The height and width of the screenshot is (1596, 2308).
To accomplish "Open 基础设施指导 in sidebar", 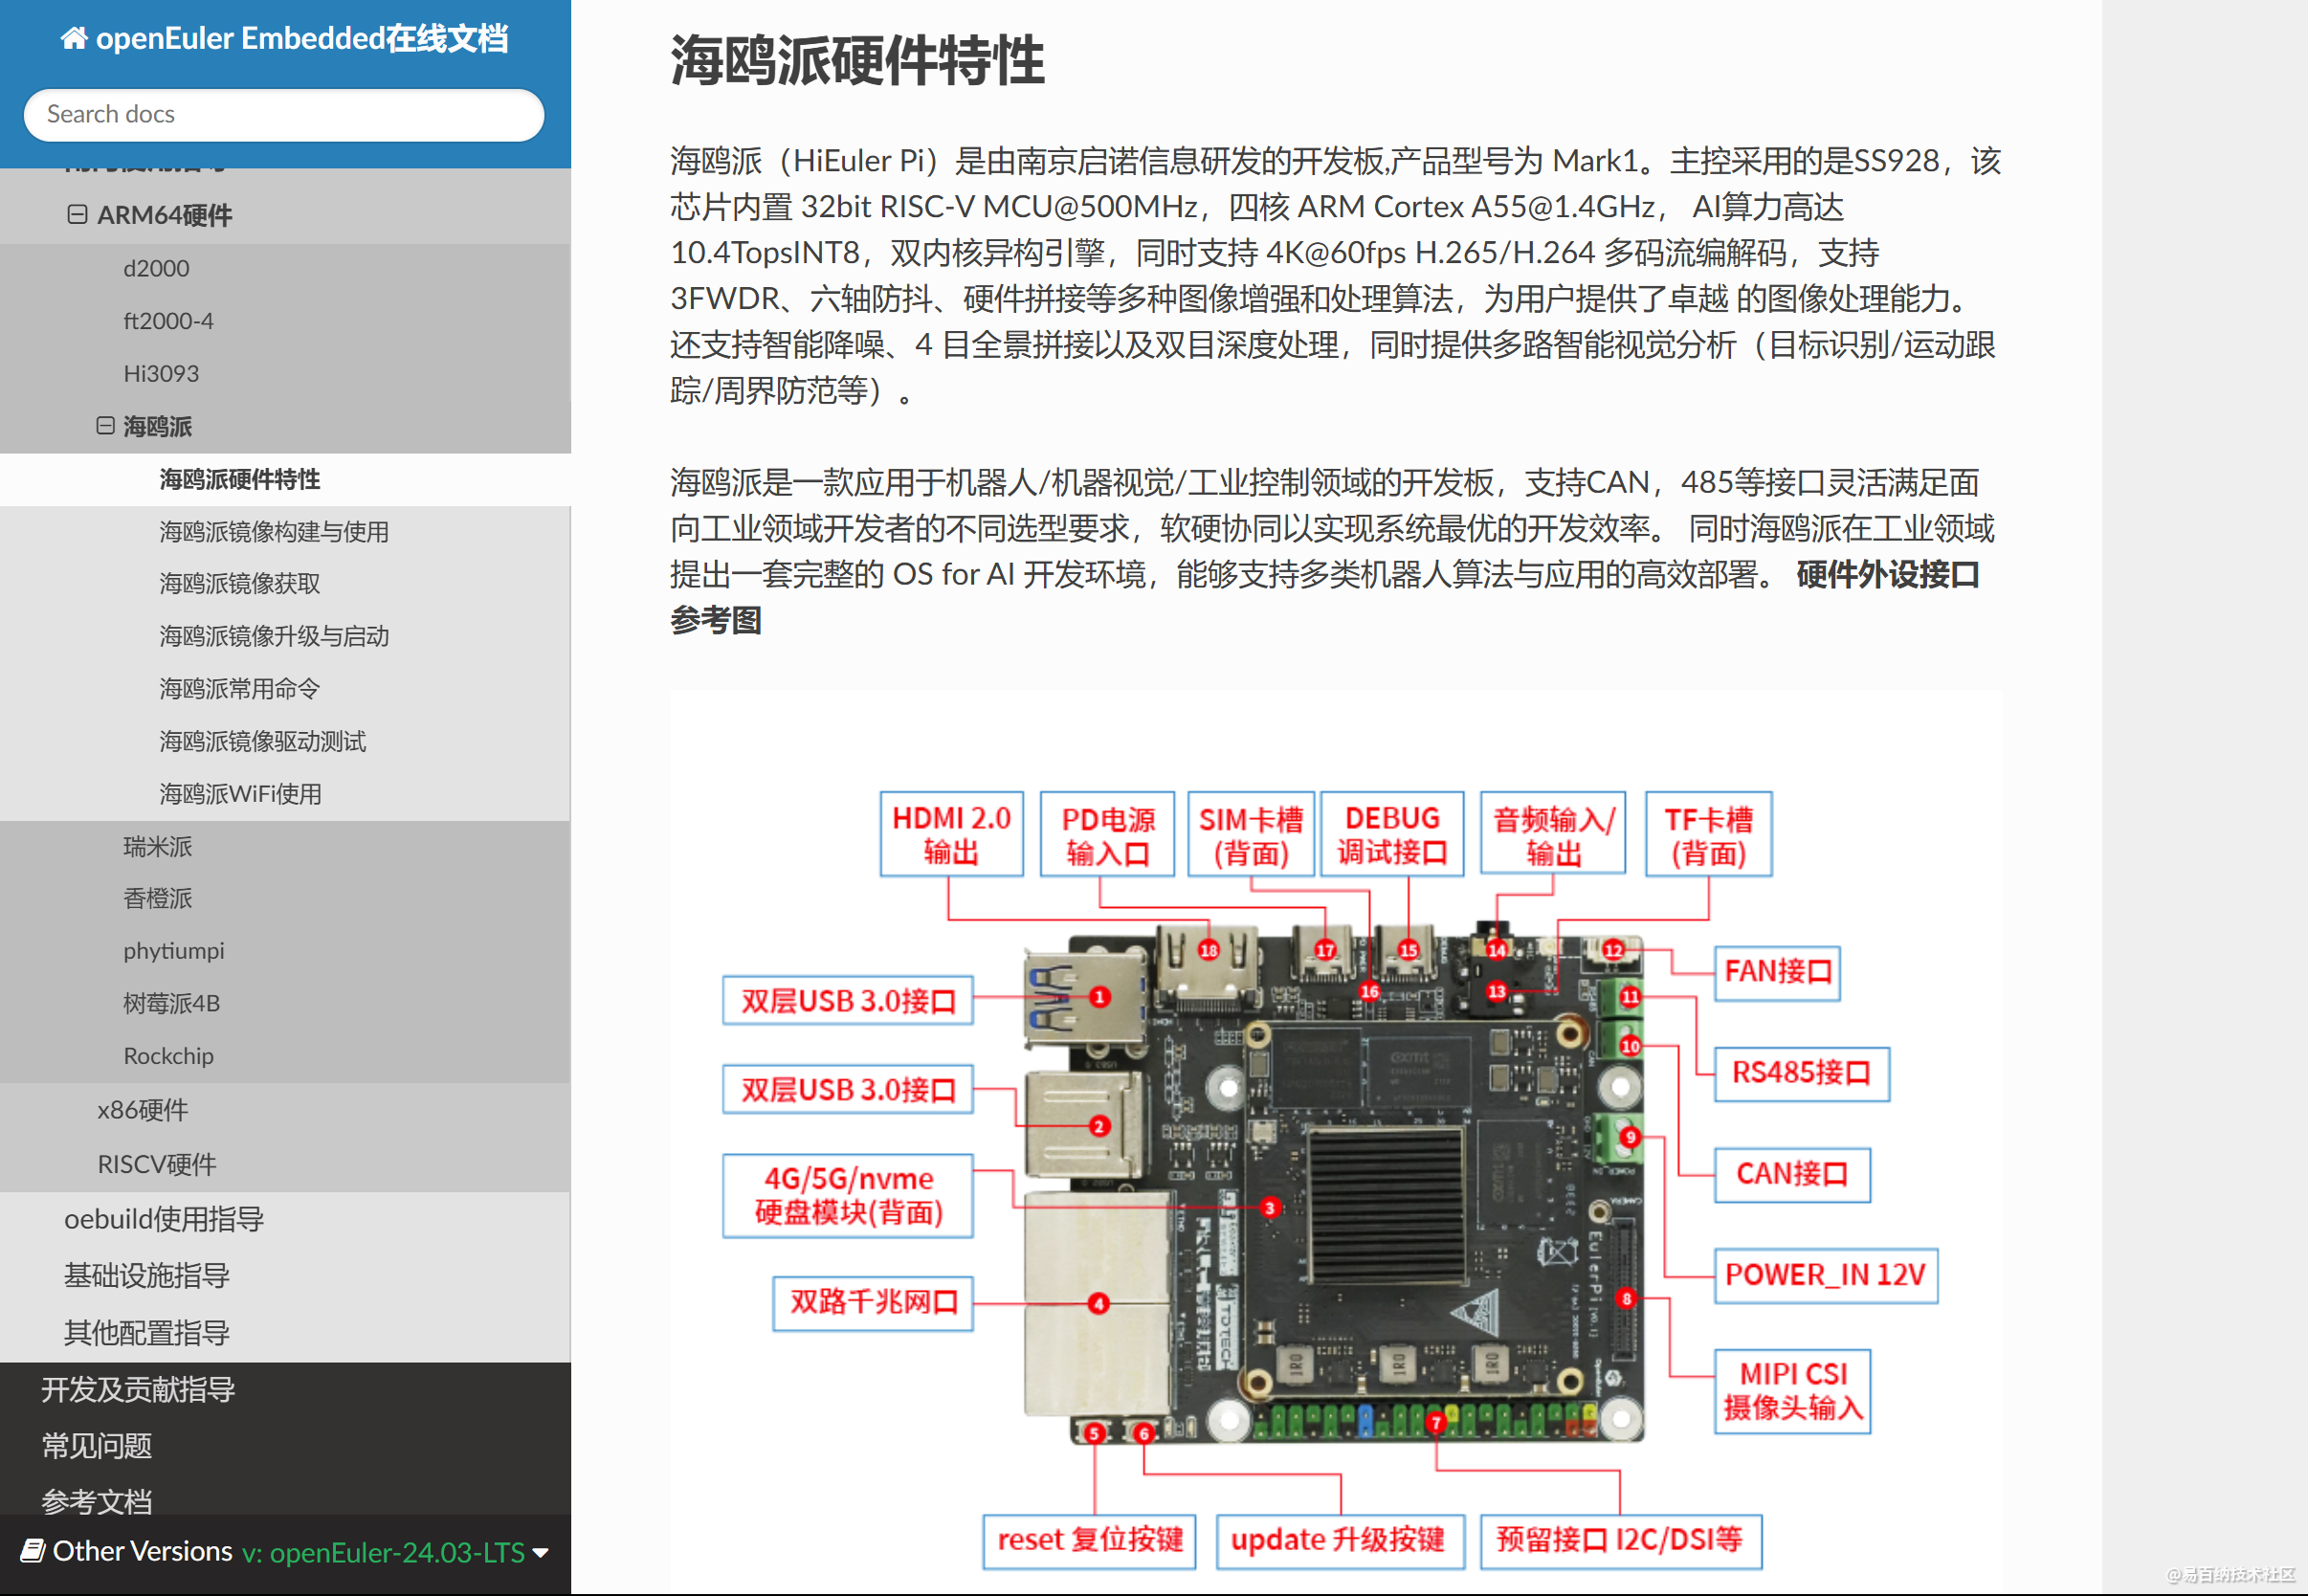I will 147,1276.
